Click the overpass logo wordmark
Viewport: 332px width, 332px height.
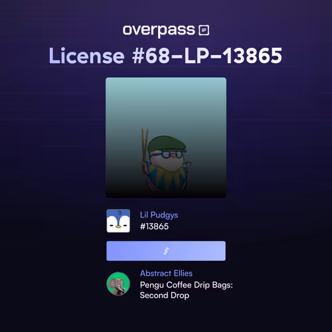[159, 31]
